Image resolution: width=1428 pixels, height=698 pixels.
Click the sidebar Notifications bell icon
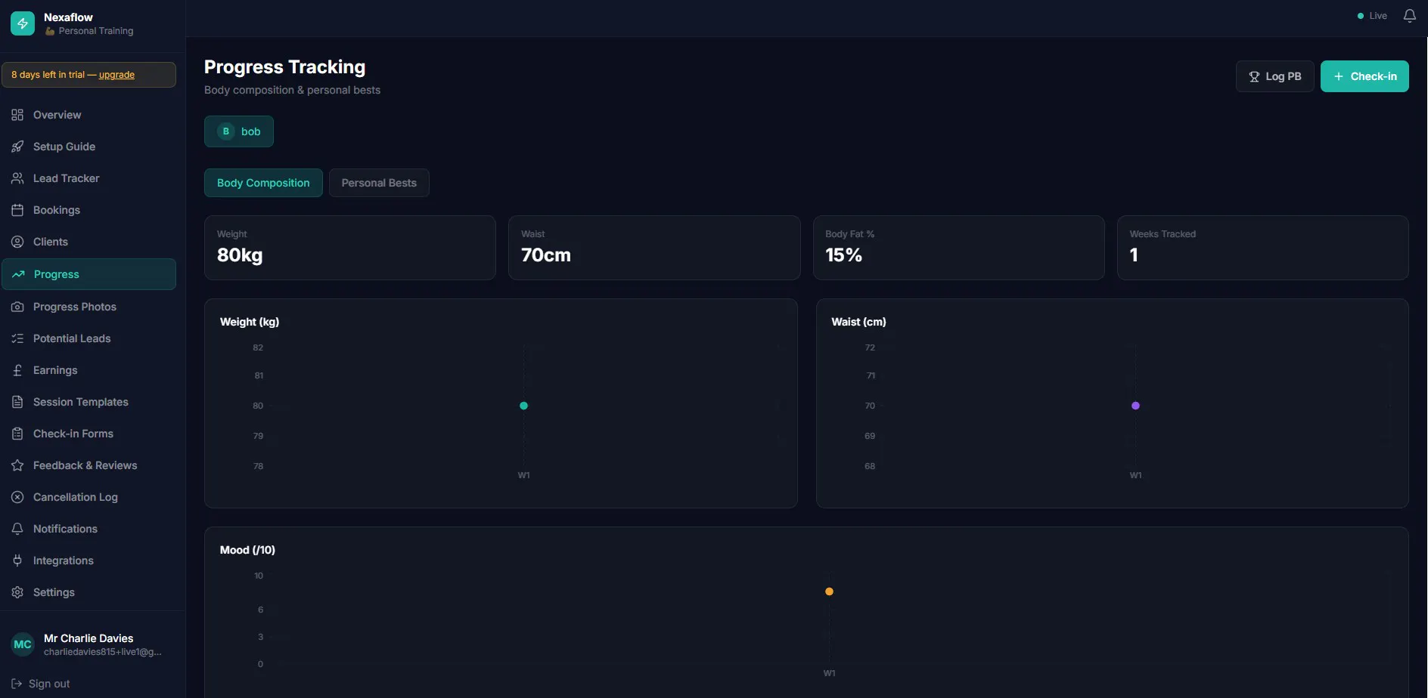[x=17, y=529]
